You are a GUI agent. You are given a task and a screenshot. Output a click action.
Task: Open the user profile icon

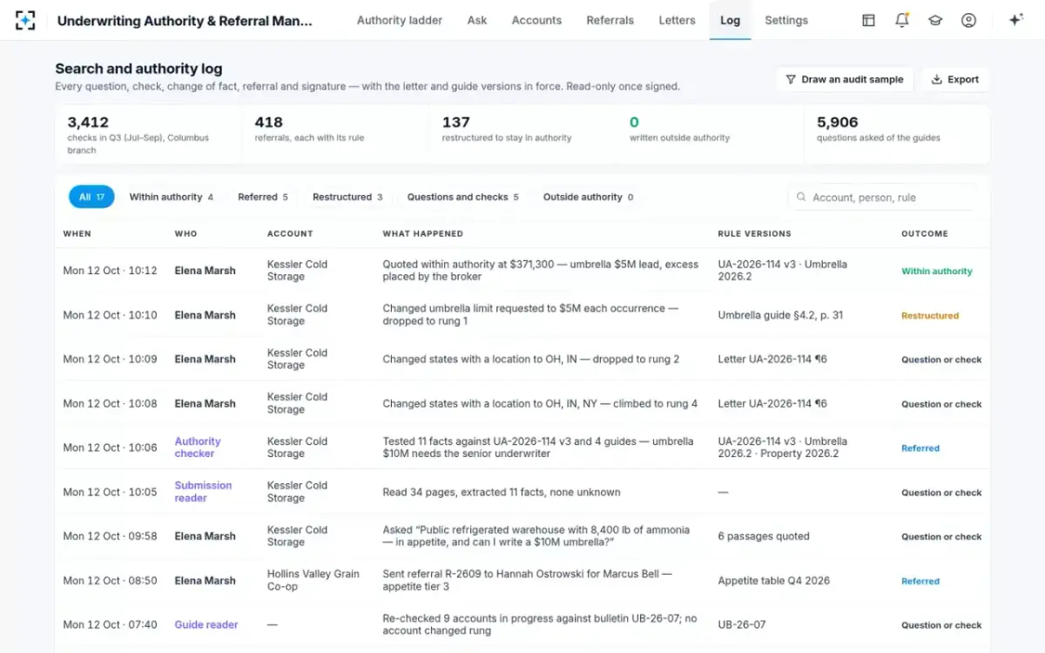click(x=968, y=20)
